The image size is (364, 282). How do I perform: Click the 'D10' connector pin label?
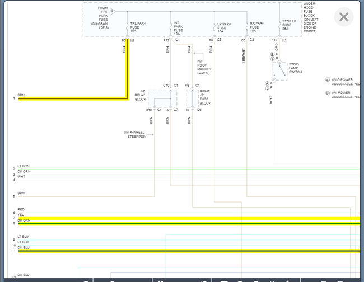click(148, 110)
